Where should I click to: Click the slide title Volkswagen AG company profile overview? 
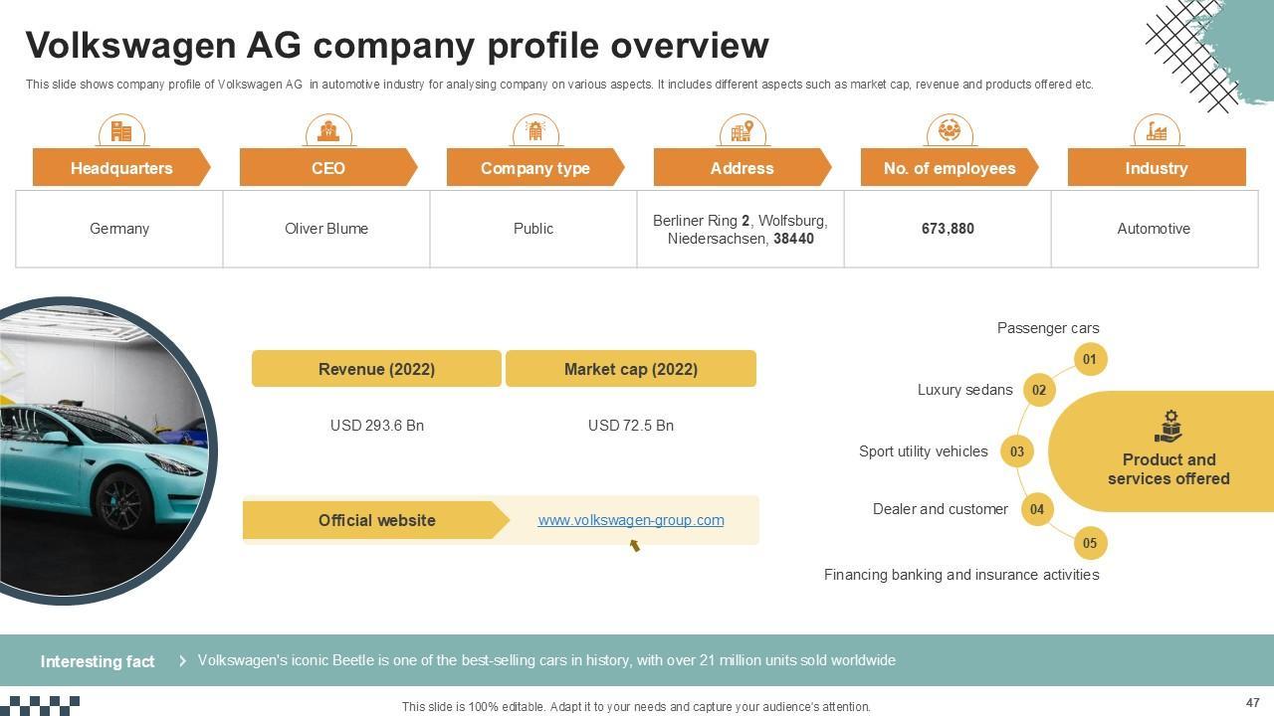(397, 46)
